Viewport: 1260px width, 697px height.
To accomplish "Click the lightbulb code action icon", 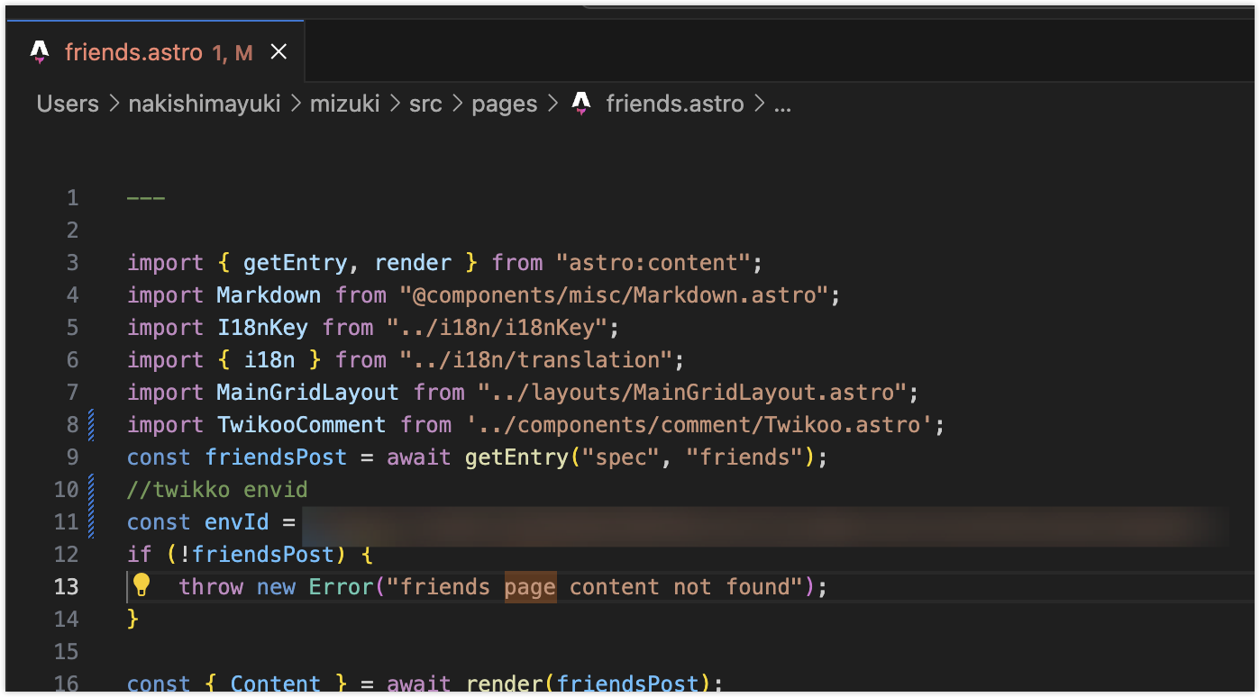I will click(142, 585).
